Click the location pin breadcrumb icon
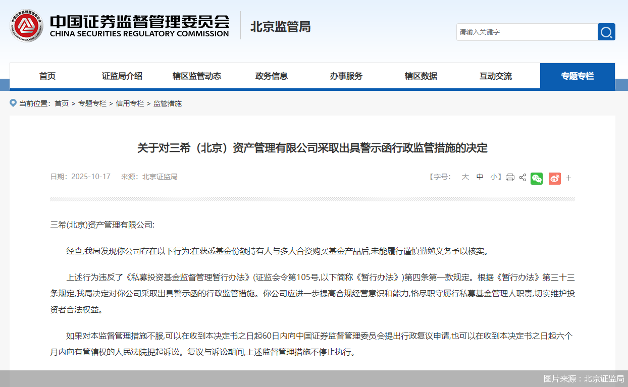Screen dimensions: 628x387 13,103
